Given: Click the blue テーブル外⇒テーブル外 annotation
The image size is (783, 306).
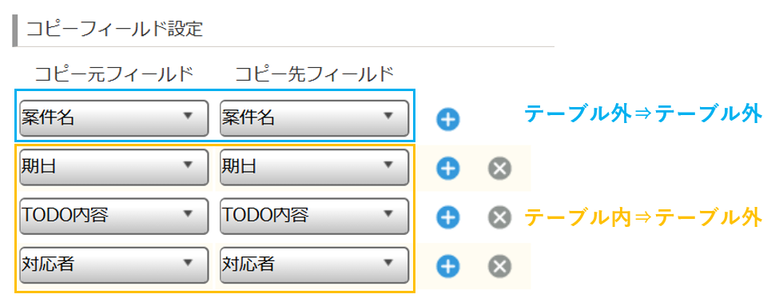Looking at the screenshot, I should pos(642,116).
